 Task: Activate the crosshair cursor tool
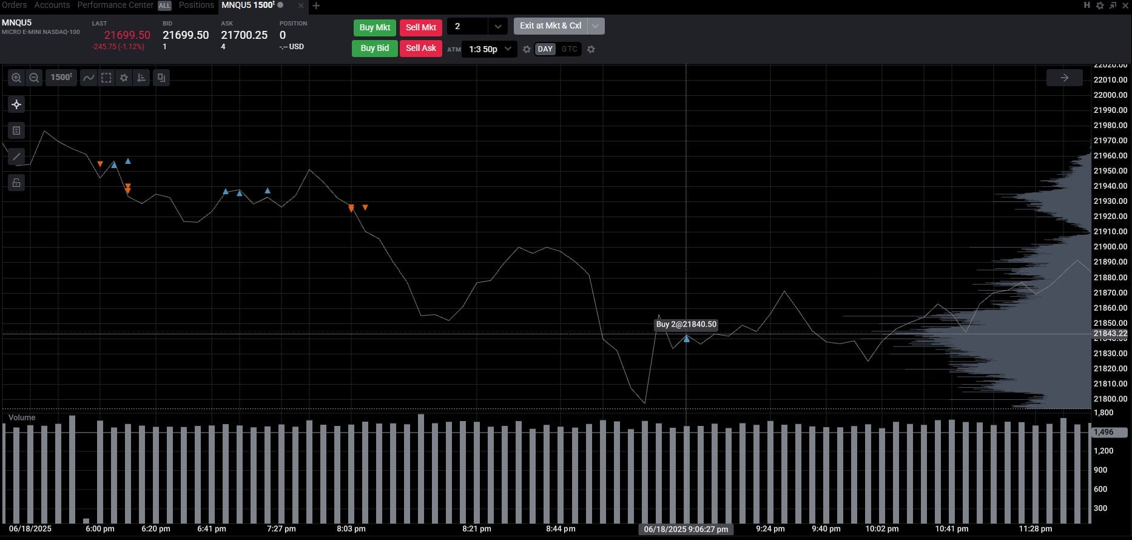16,104
